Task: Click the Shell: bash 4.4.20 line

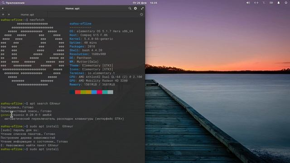Action: (86, 50)
